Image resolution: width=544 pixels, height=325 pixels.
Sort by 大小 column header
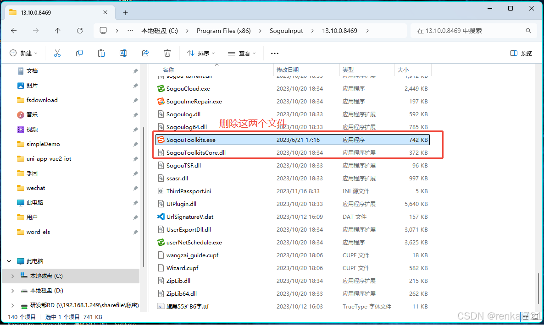coord(403,70)
